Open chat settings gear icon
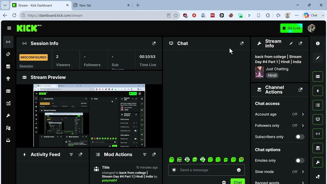The height and width of the screenshot is (184, 327). 224,182
